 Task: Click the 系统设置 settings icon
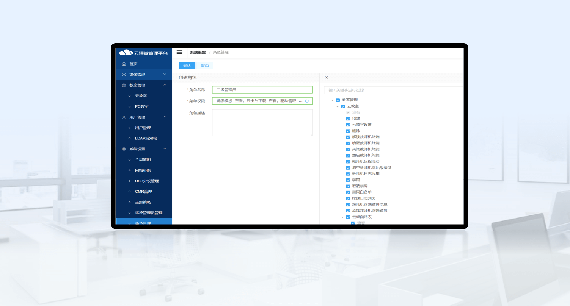[124, 149]
